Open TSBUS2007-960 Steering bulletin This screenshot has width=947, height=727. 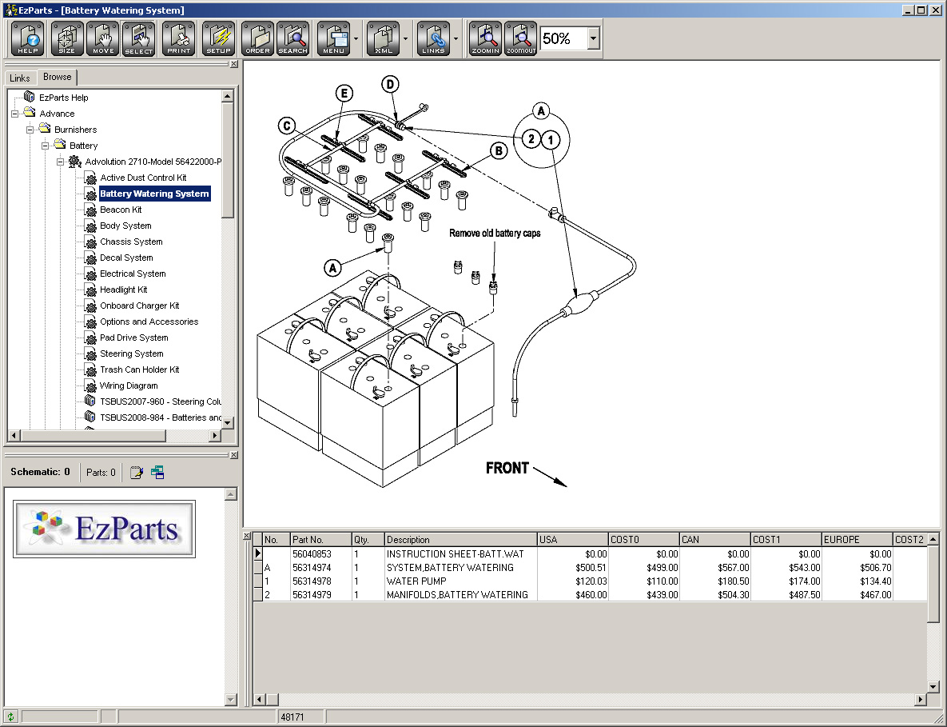[x=160, y=401]
